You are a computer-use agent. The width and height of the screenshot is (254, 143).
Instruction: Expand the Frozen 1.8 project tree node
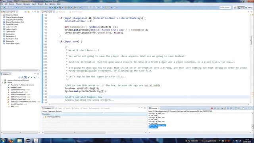coord(2,15)
